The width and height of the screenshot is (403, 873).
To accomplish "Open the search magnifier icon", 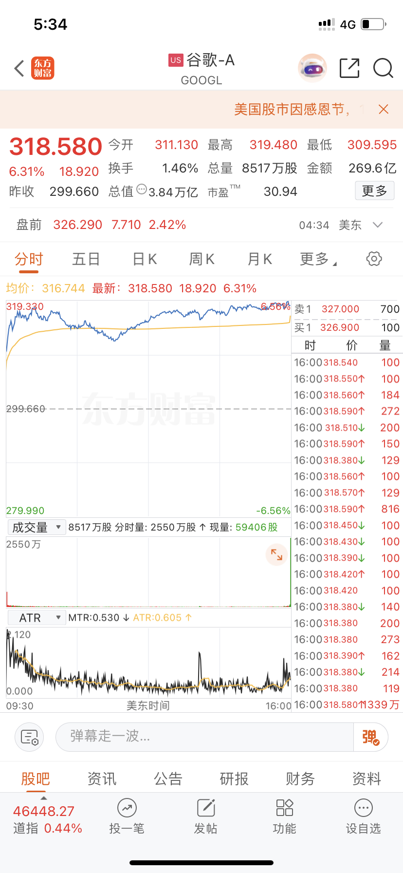I will coord(383,68).
